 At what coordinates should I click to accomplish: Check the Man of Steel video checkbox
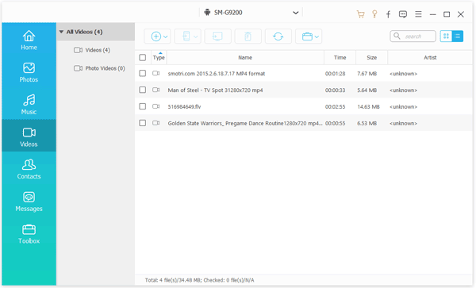coord(142,90)
